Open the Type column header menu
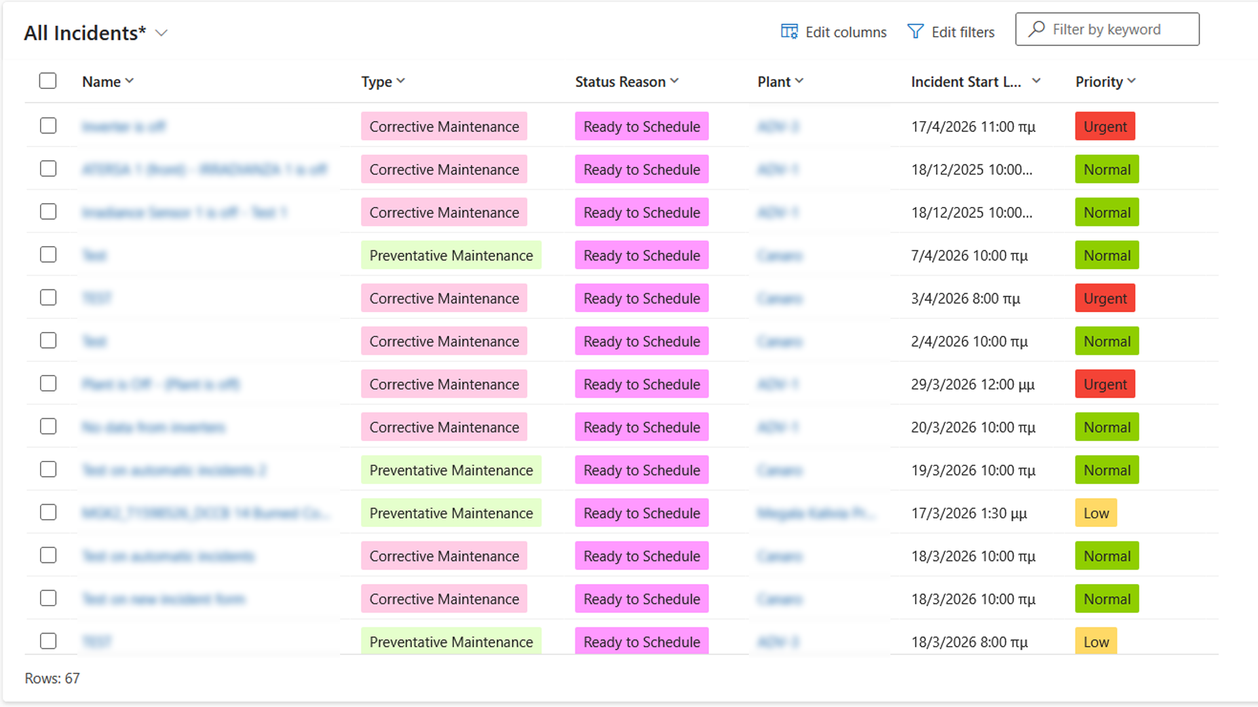The height and width of the screenshot is (707, 1258). point(400,81)
